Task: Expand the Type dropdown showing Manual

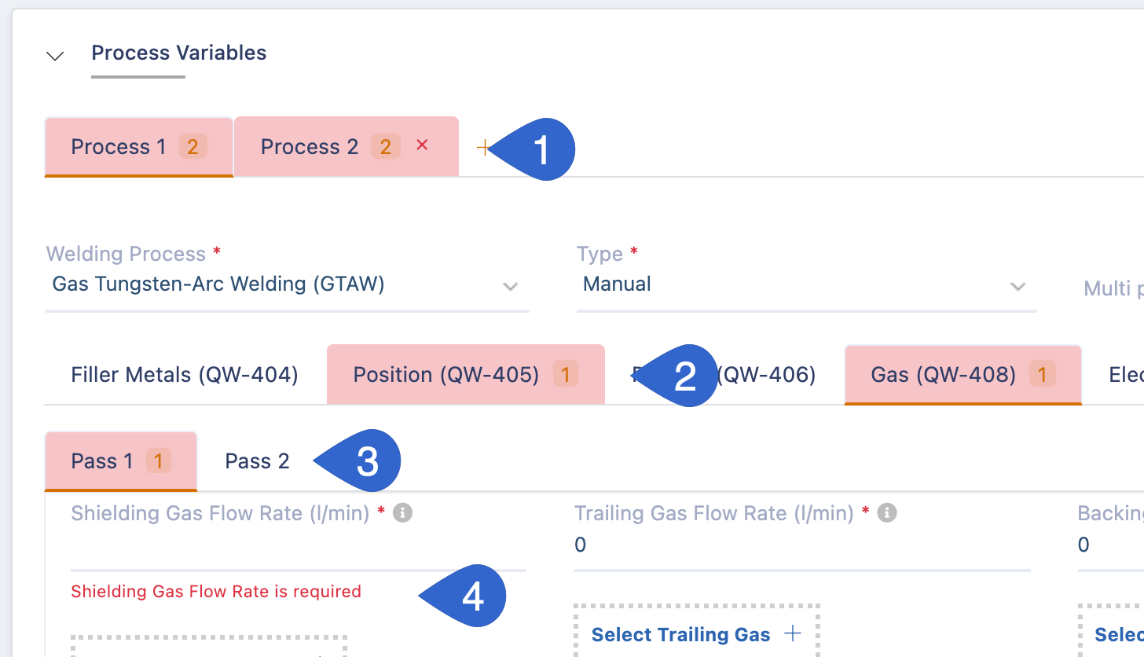Action: tap(806, 284)
